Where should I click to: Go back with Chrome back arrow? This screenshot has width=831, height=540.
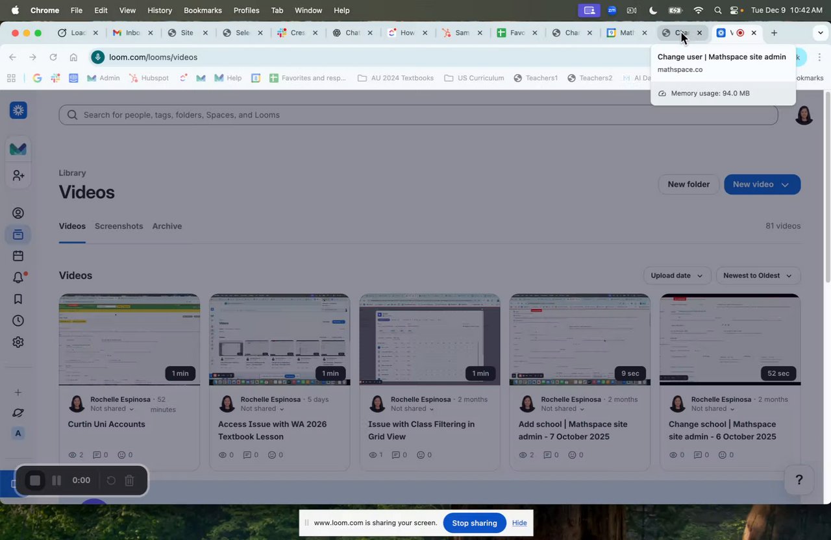click(12, 57)
